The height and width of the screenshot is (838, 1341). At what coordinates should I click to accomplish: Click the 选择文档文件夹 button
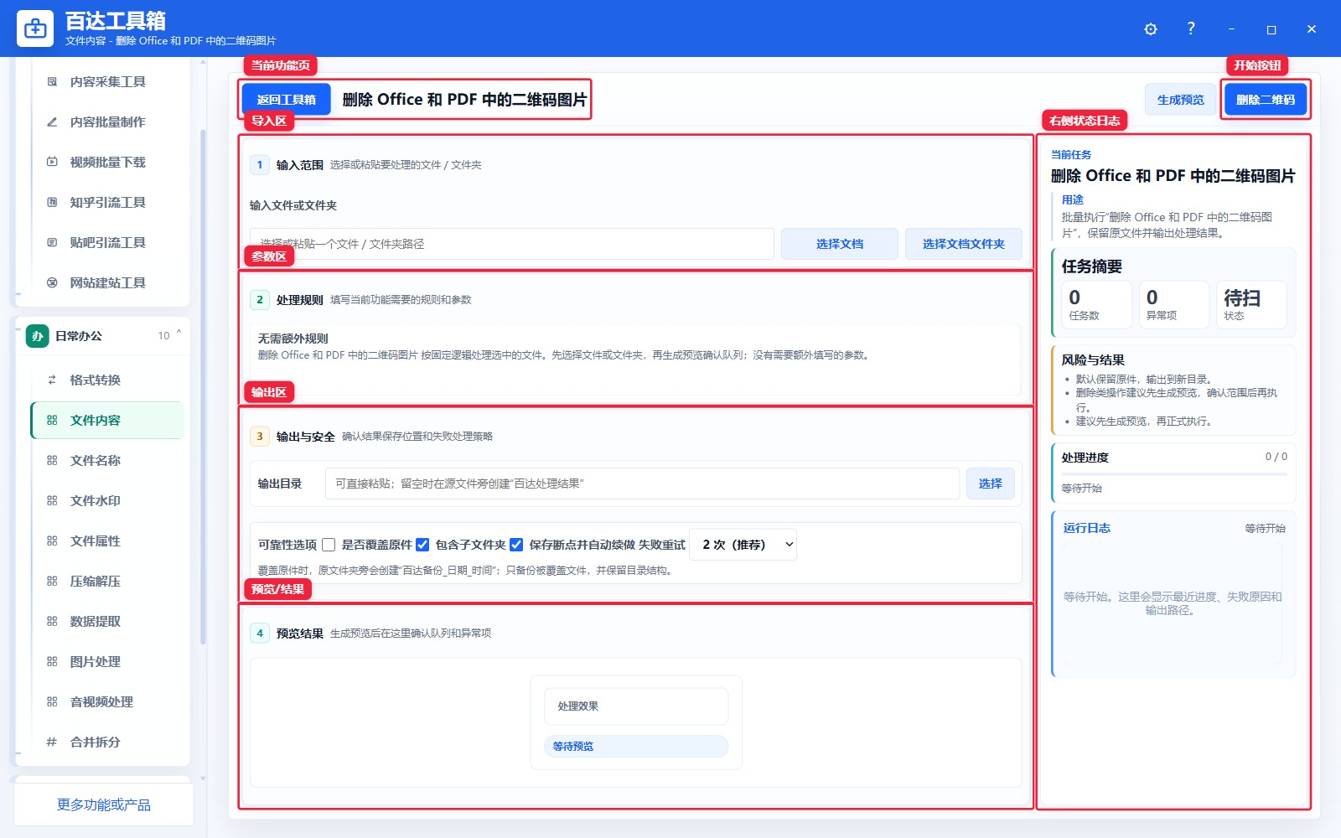(964, 244)
